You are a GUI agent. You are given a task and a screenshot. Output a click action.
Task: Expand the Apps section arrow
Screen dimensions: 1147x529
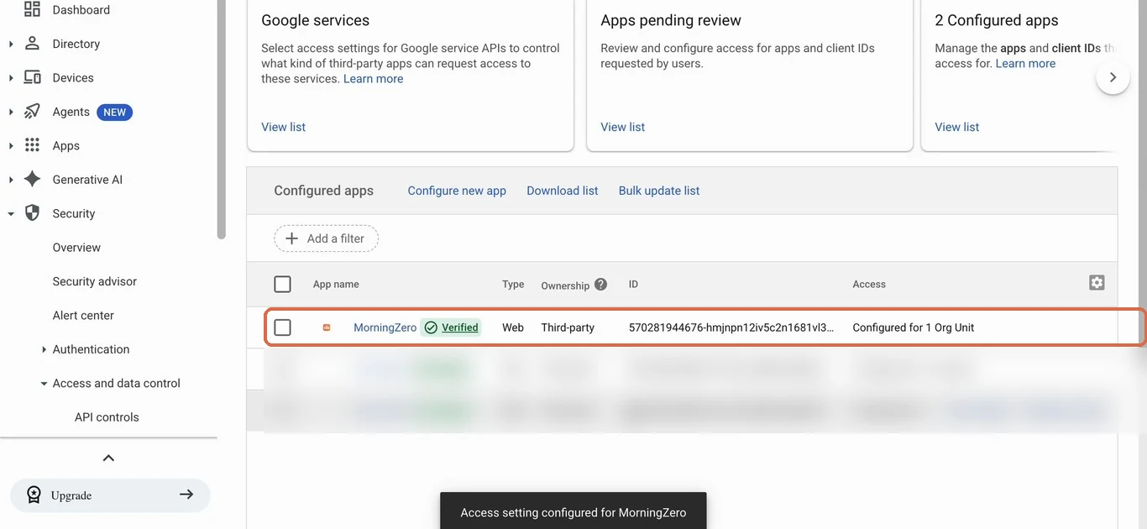(x=11, y=145)
